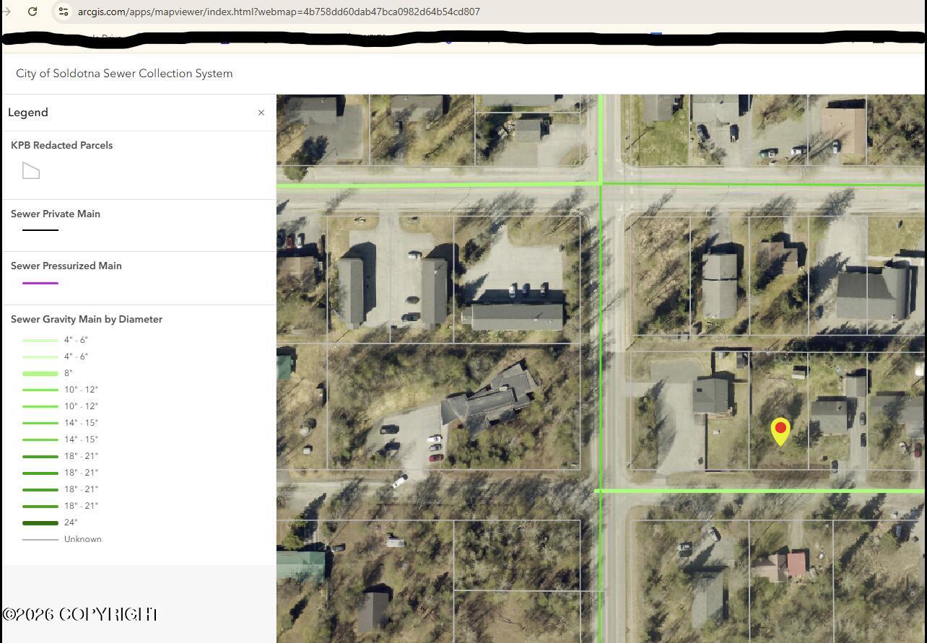The image size is (927, 643).
Task: Click the horizontal sewer main below the pin
Action: click(760, 491)
